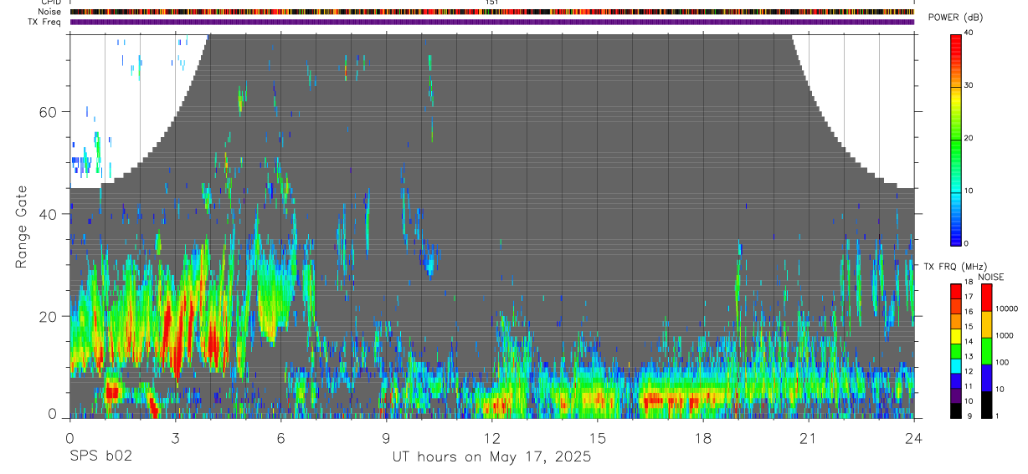Click the 18 hour tick label
Screen dimensions: 1028x474
tap(703, 438)
